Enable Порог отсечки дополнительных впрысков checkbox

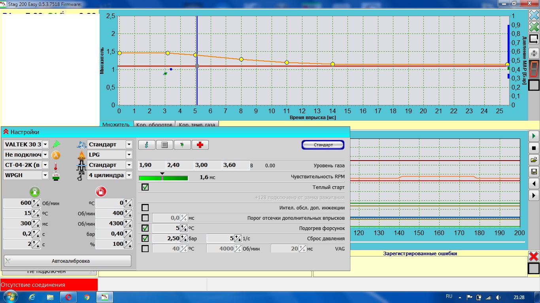pyautogui.click(x=145, y=218)
